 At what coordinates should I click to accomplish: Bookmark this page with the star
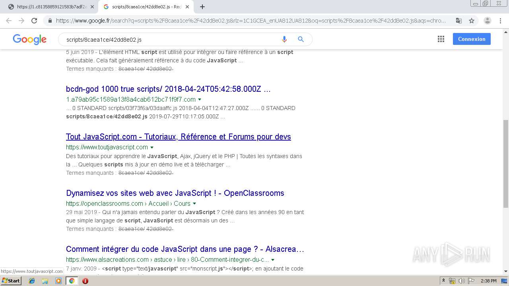click(472, 21)
